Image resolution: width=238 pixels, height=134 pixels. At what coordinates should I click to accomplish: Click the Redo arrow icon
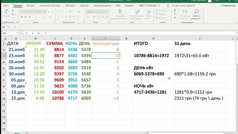click(15, 27)
